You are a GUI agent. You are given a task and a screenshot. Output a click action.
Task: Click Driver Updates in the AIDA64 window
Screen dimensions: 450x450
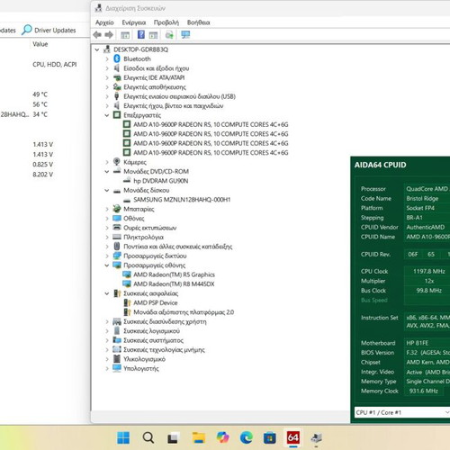(x=49, y=30)
